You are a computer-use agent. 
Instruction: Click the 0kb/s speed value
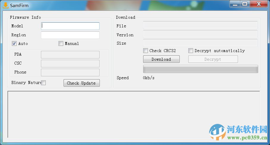tap(149, 78)
